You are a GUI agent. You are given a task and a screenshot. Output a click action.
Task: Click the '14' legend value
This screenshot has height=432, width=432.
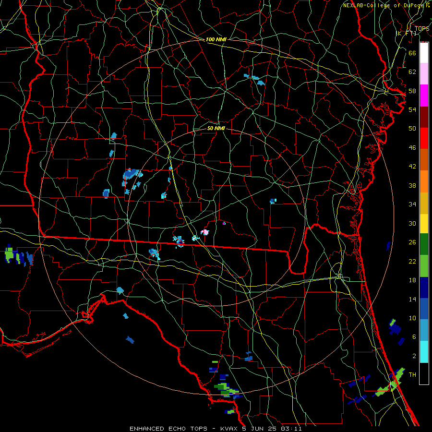tap(412, 299)
